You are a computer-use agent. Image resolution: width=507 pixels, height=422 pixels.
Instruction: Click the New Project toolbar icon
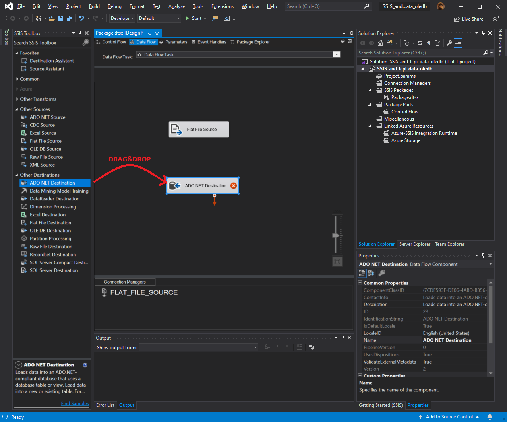point(38,18)
